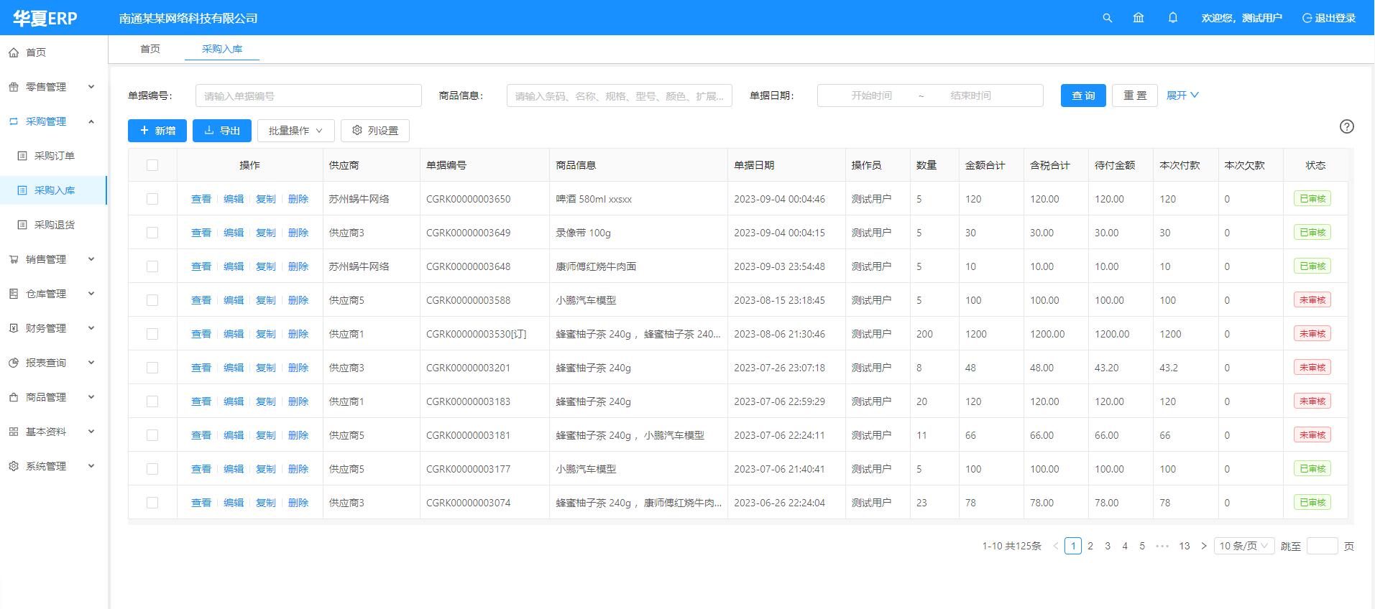1375x609 pixels.
Task: Check the row for CGRK00000003650
Action: pyautogui.click(x=152, y=199)
